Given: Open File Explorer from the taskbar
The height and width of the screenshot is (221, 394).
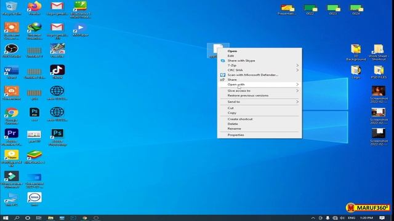Looking at the screenshot, I should 50,218.
